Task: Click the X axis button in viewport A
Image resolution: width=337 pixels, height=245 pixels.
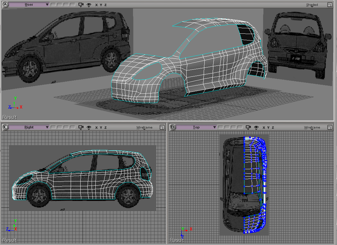Action: (x=96, y=5)
